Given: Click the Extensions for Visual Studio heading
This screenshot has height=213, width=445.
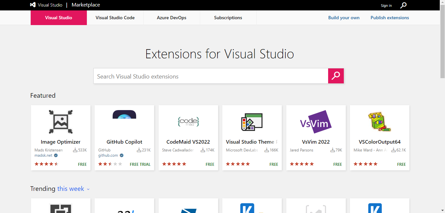Looking at the screenshot, I should (220, 54).
